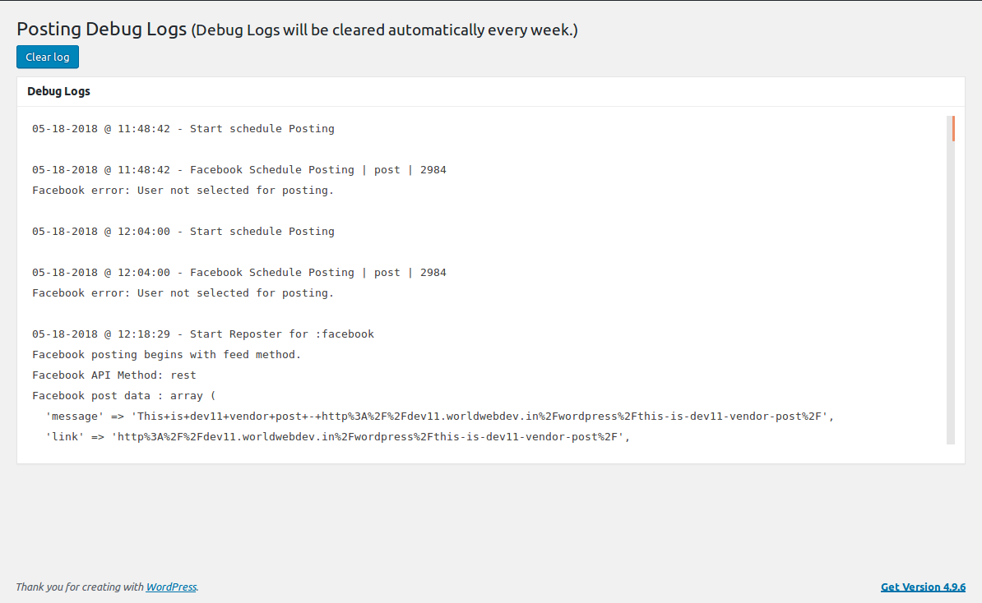Click the 12:04:00 Start schedule Posting entry
Image resolution: width=982 pixels, height=603 pixels.
click(x=183, y=232)
